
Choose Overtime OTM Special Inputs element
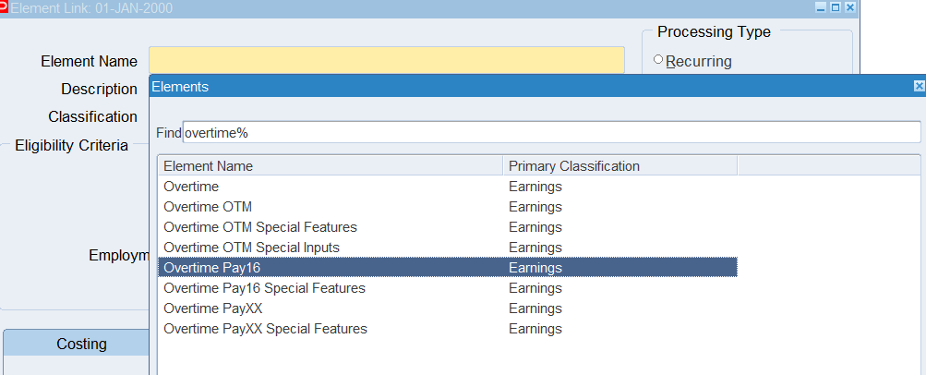tap(251, 248)
